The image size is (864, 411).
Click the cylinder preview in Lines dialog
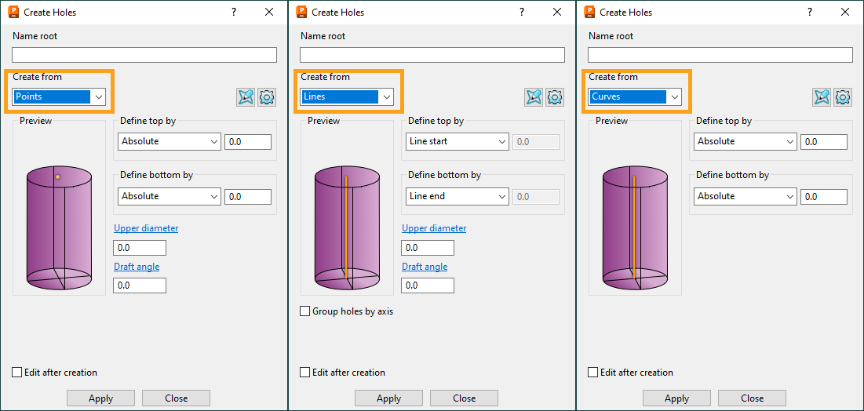[347, 229]
